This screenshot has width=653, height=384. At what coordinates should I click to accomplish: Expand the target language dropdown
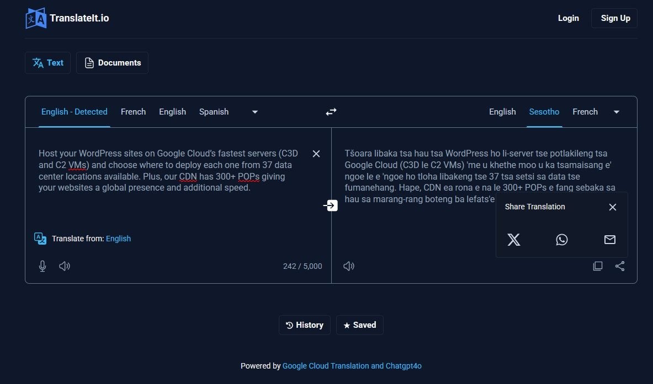pyautogui.click(x=617, y=112)
